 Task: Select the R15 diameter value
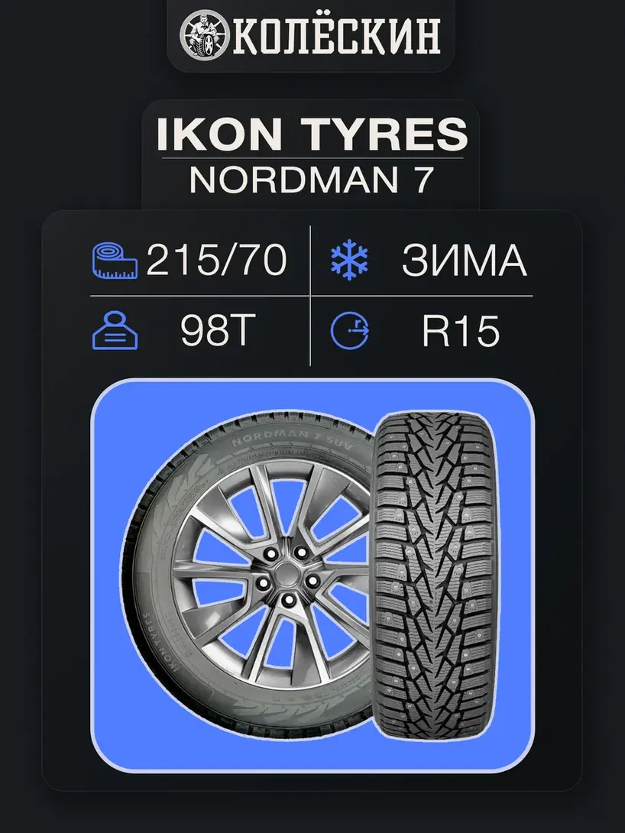461,331
